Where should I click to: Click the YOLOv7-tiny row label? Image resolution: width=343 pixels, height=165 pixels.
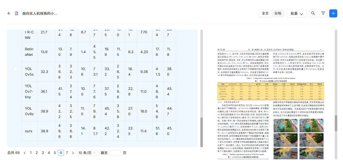pos(29,92)
